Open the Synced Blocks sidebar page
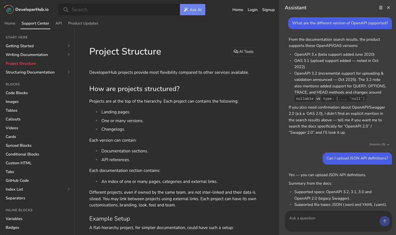Viewport: 396px width, 235px height. (x=19, y=145)
